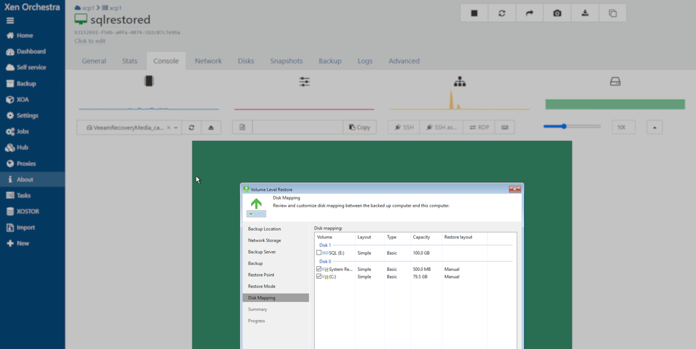Collapse the console header with the up-arrow button
Screen dimensions: 696x349
click(x=655, y=128)
